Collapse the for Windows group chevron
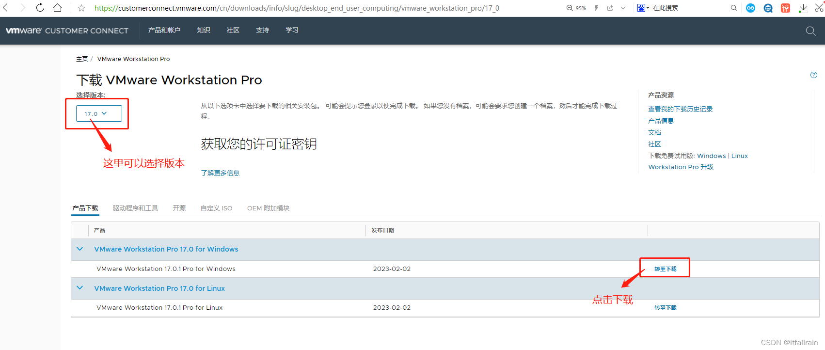This screenshot has width=825, height=350. pos(80,249)
